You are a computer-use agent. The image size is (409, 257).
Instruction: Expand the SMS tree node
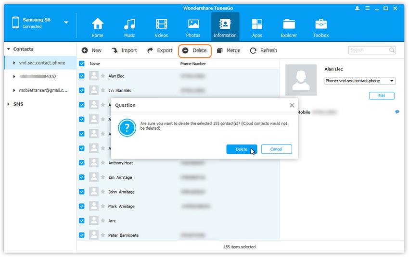[x=8, y=104]
